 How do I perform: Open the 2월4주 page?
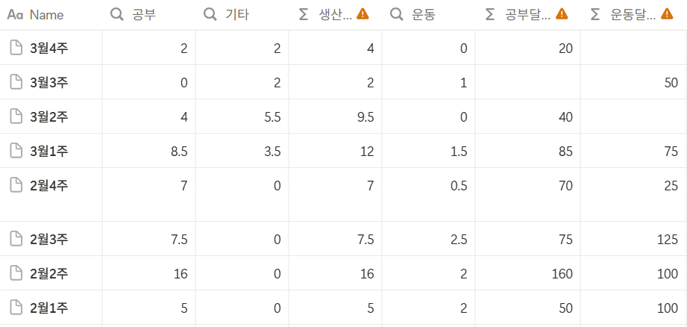(49, 186)
